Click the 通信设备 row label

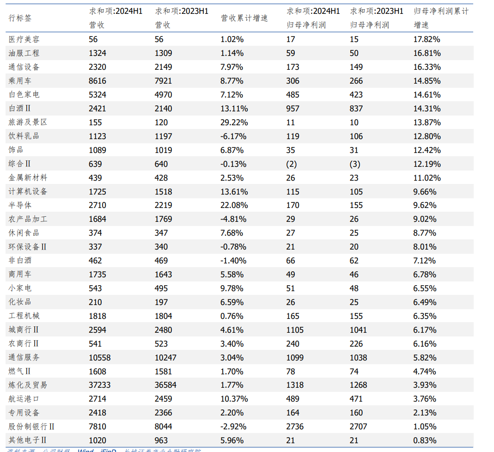click(x=24, y=67)
